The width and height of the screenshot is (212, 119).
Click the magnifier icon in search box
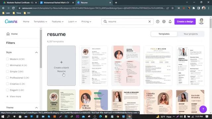(x=105, y=21)
